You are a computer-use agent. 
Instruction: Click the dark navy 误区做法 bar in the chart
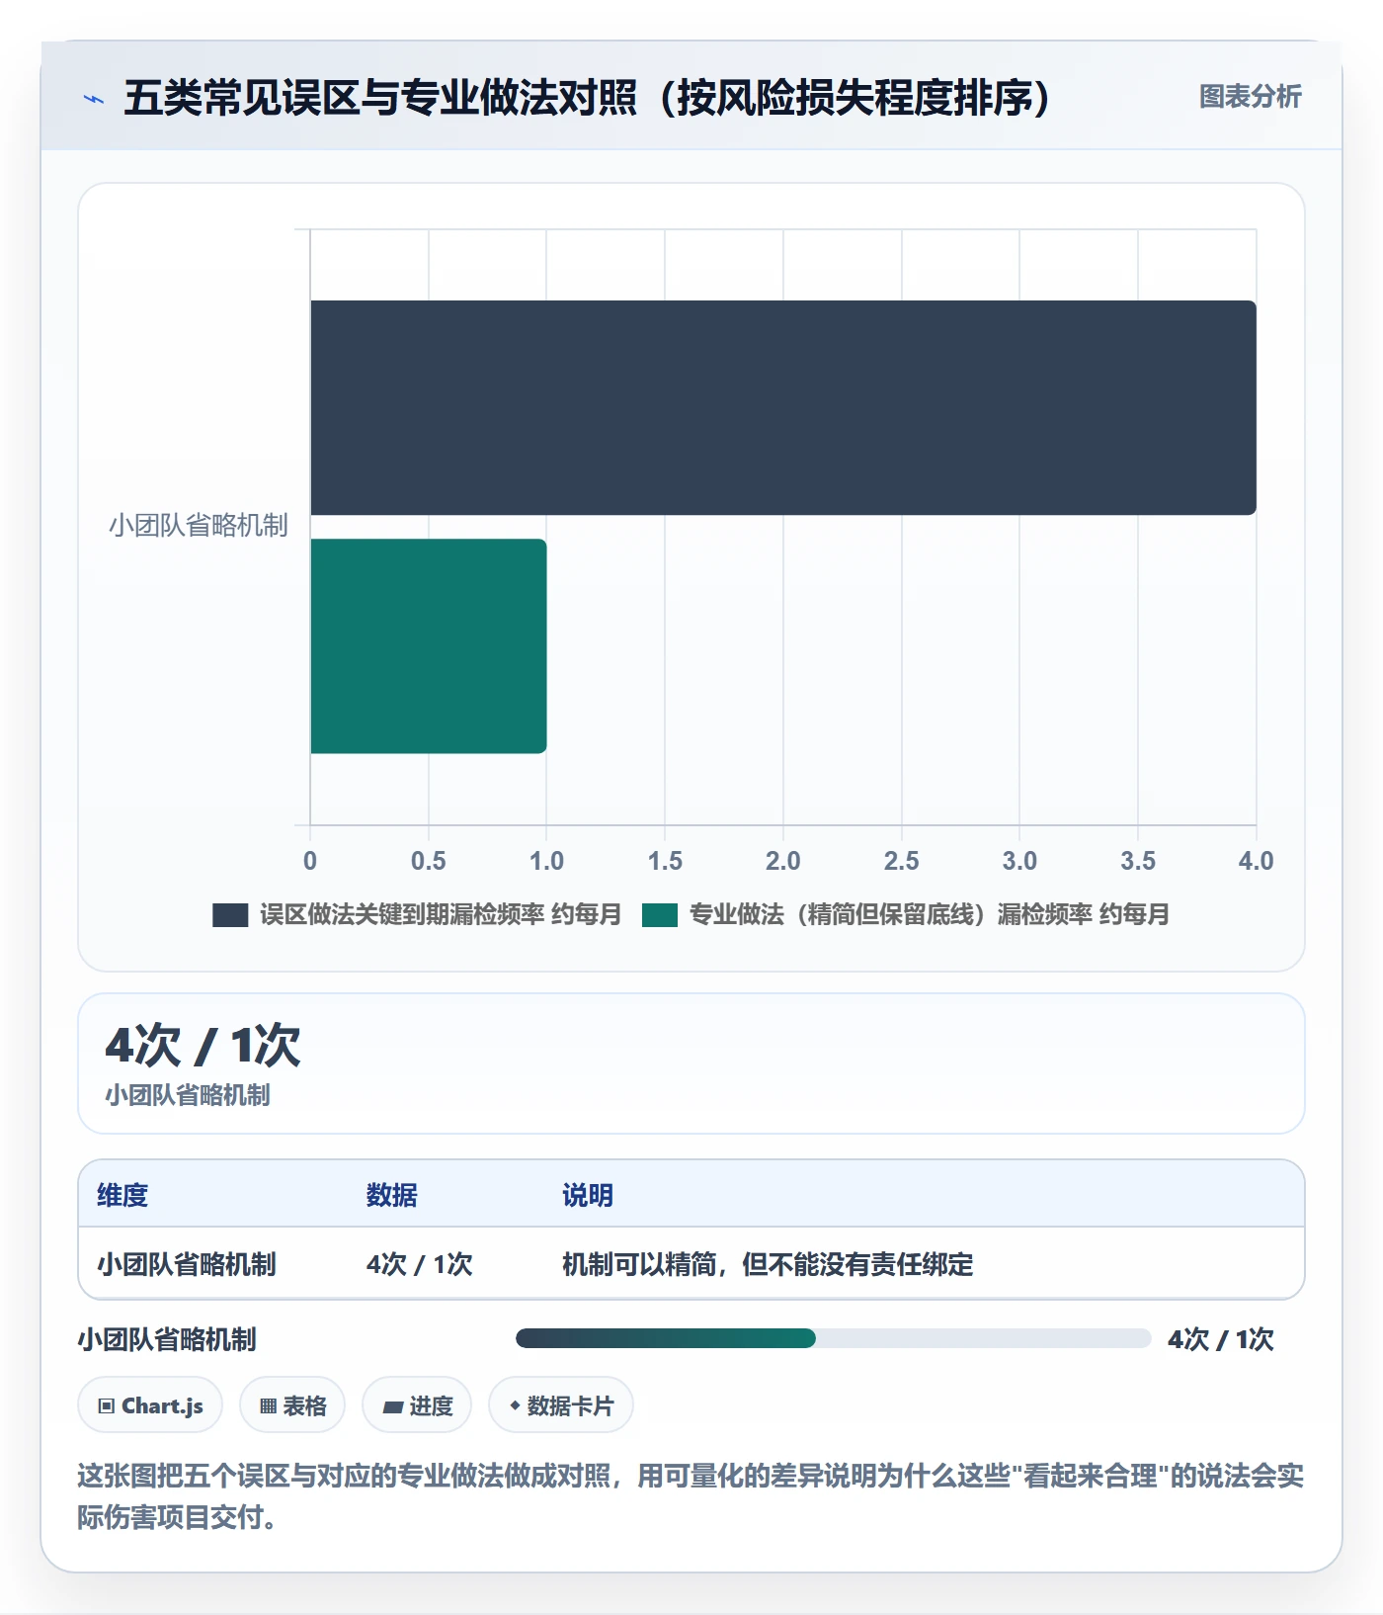[x=783, y=407]
